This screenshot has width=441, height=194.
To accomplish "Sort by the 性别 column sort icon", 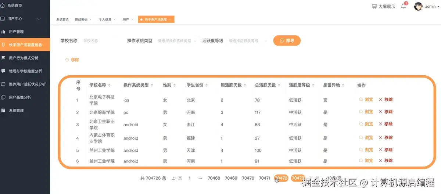I will [x=175, y=85].
